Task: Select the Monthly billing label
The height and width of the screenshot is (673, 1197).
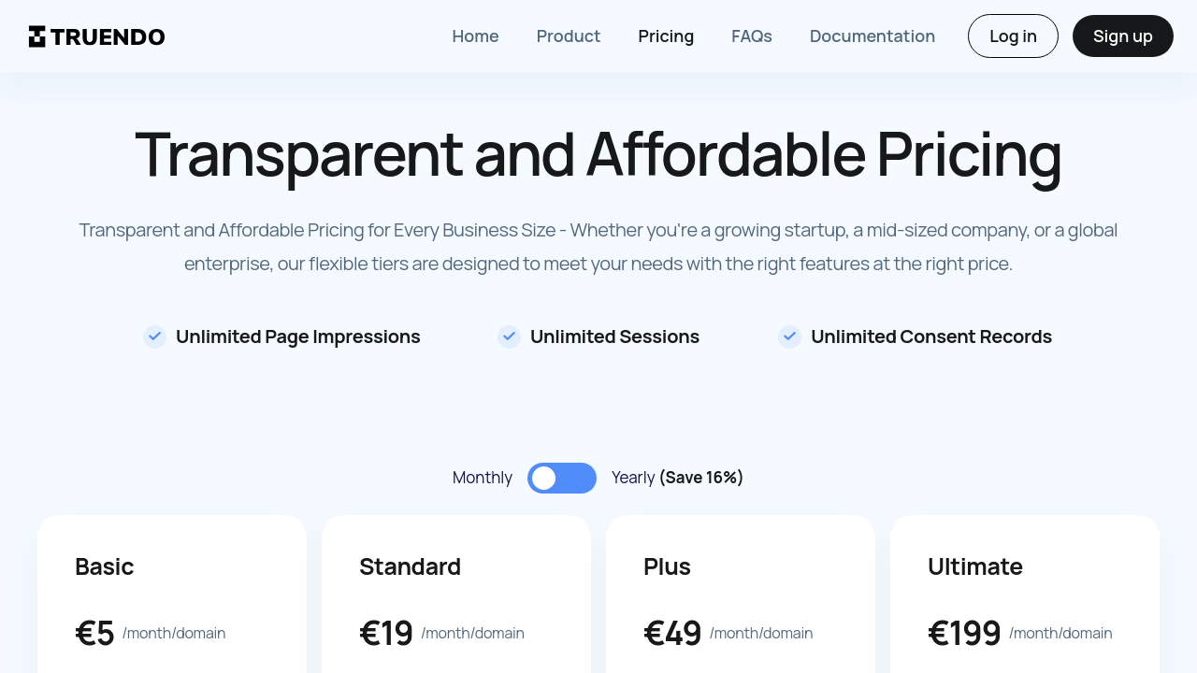Action: pyautogui.click(x=482, y=478)
